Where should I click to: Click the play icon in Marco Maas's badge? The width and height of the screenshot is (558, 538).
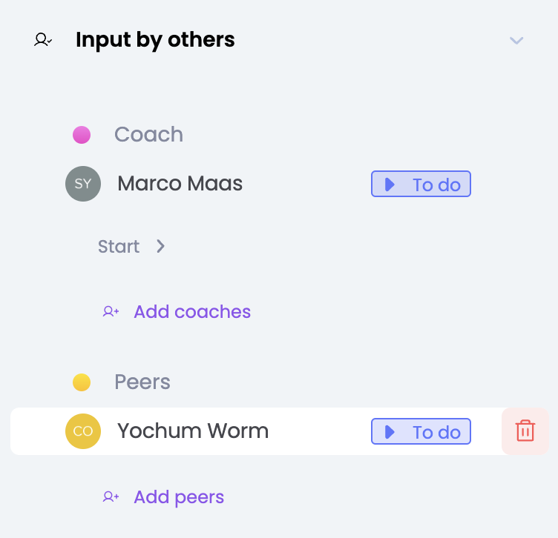click(390, 185)
